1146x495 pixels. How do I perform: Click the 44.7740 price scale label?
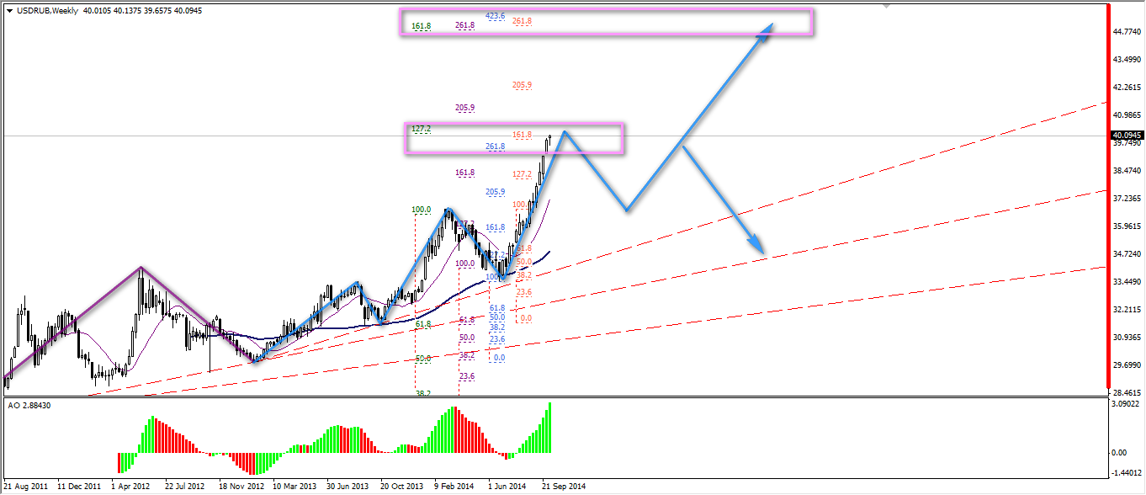coord(1127,32)
